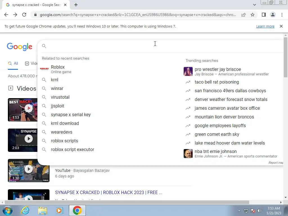This screenshot has width=288, height=216.
Task: Show hidden tray icons arrow
Action: tap(239, 211)
